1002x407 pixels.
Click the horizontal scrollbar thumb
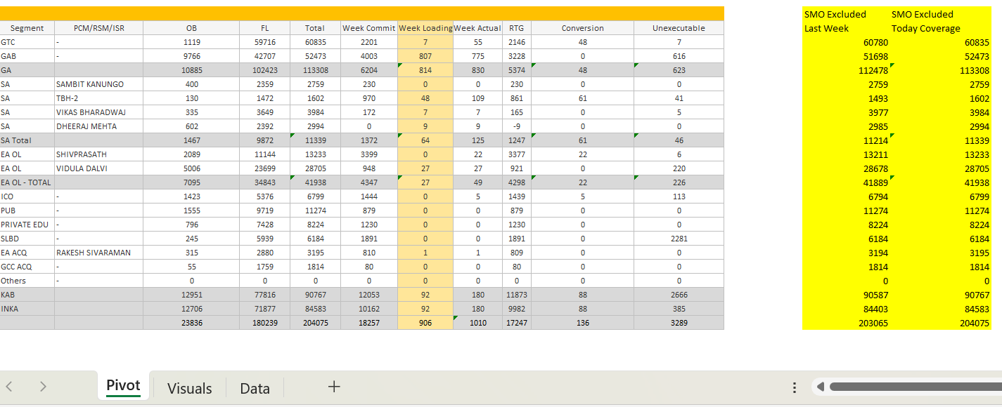(x=914, y=387)
